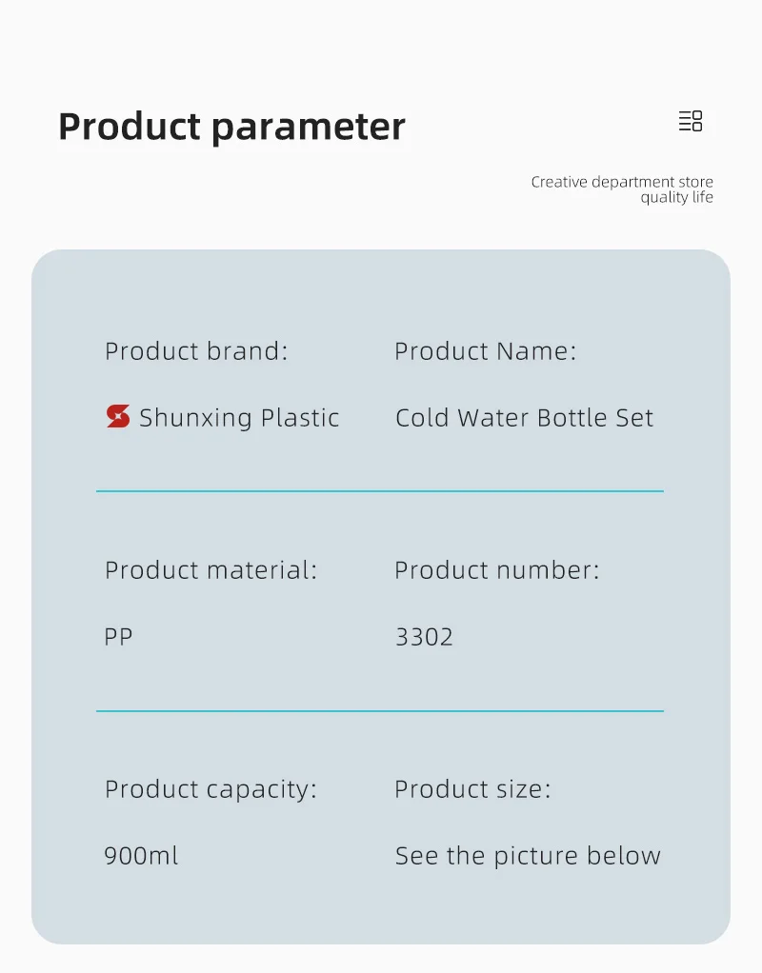Click the teal divider below brand row
The width and height of the screenshot is (762, 973).
(379, 491)
